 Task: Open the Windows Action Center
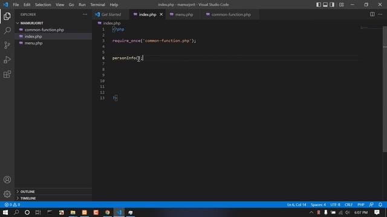377,212
